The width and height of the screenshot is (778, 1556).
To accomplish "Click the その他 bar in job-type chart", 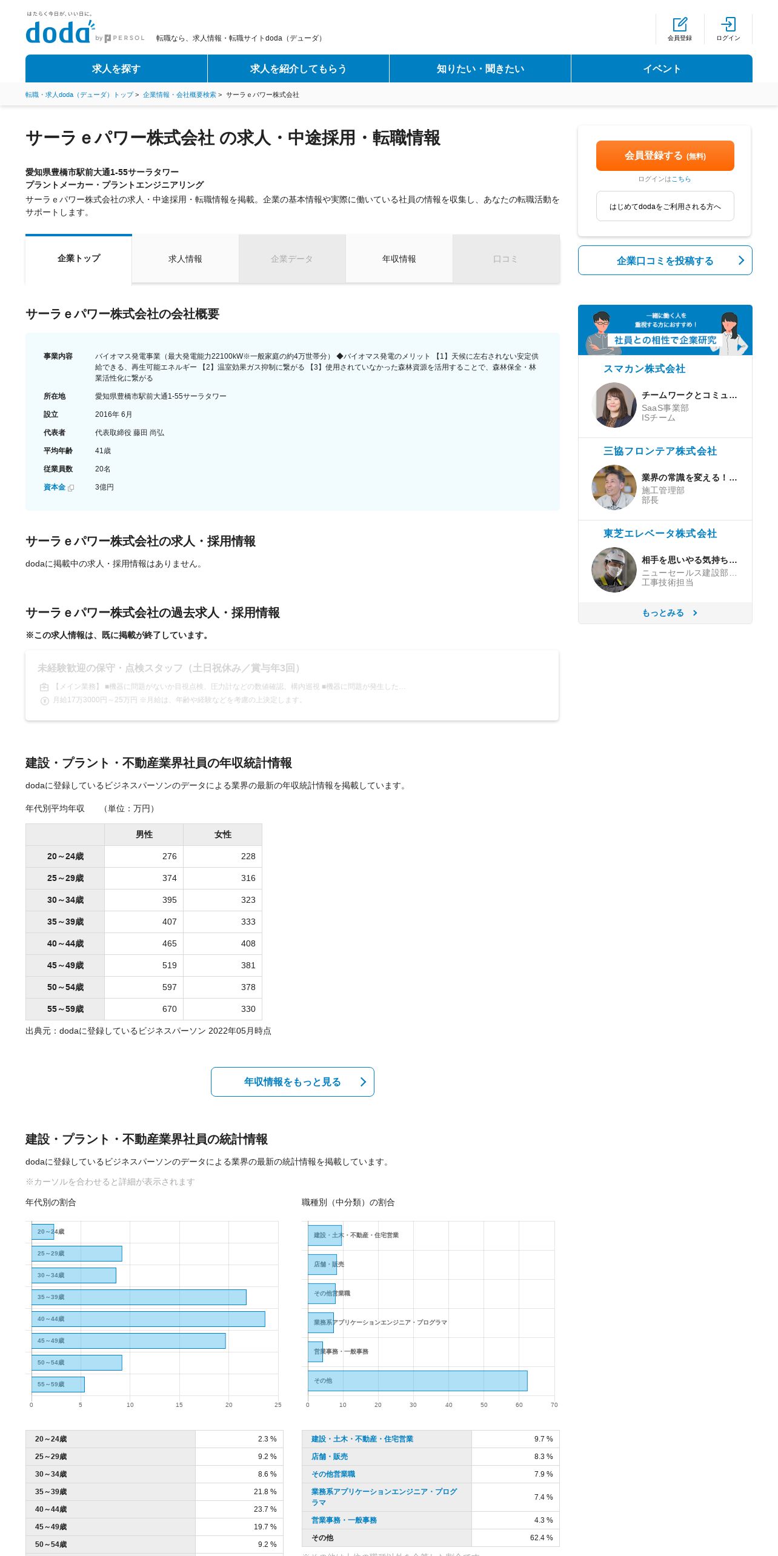I will (x=417, y=1381).
